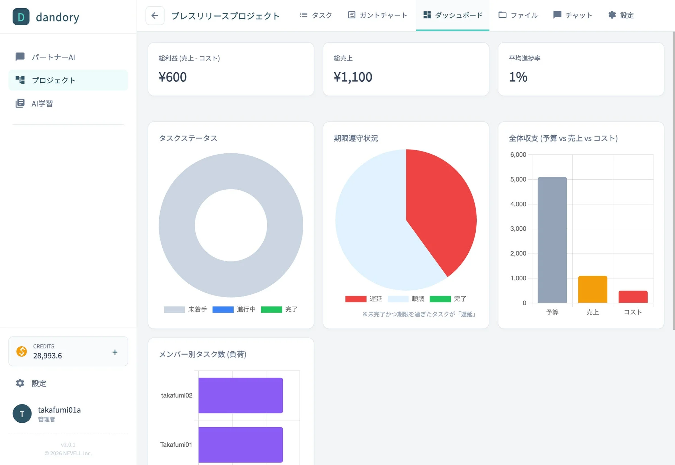This screenshot has width=675, height=465.
Task: Open the パートナーAI sidebar icon
Action: [20, 57]
